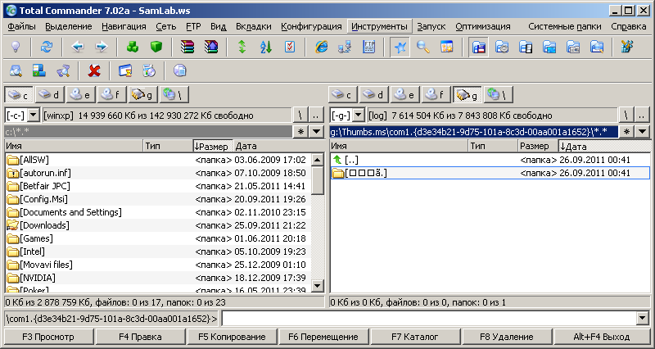Click the folder with black columns icon
The image size is (655, 349).
click(x=526, y=47)
